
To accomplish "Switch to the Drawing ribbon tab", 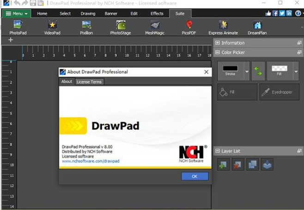I will point(88,13).
